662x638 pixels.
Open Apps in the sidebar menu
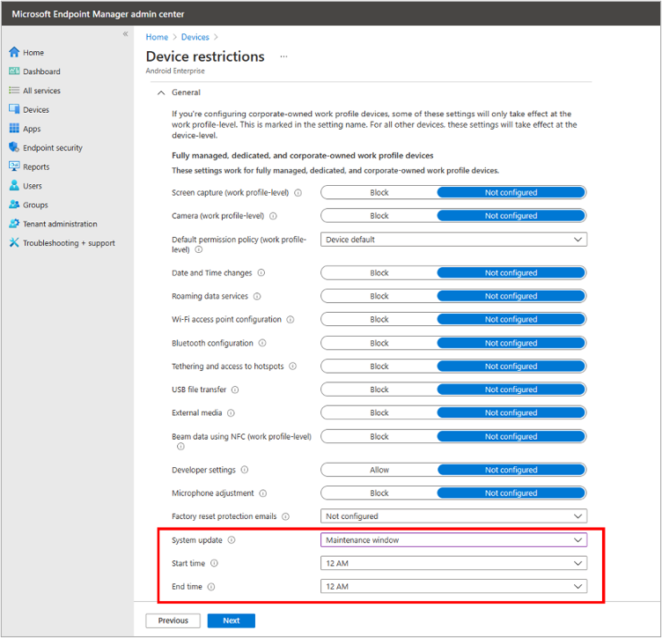pyautogui.click(x=32, y=129)
